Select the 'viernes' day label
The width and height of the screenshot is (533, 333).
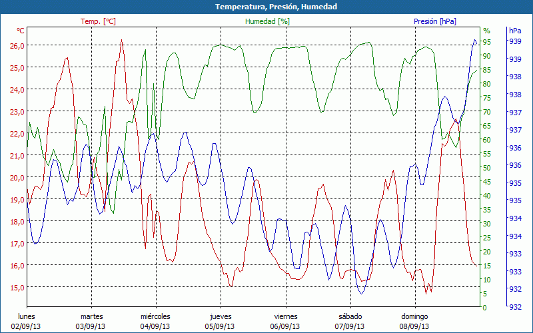point(285,316)
